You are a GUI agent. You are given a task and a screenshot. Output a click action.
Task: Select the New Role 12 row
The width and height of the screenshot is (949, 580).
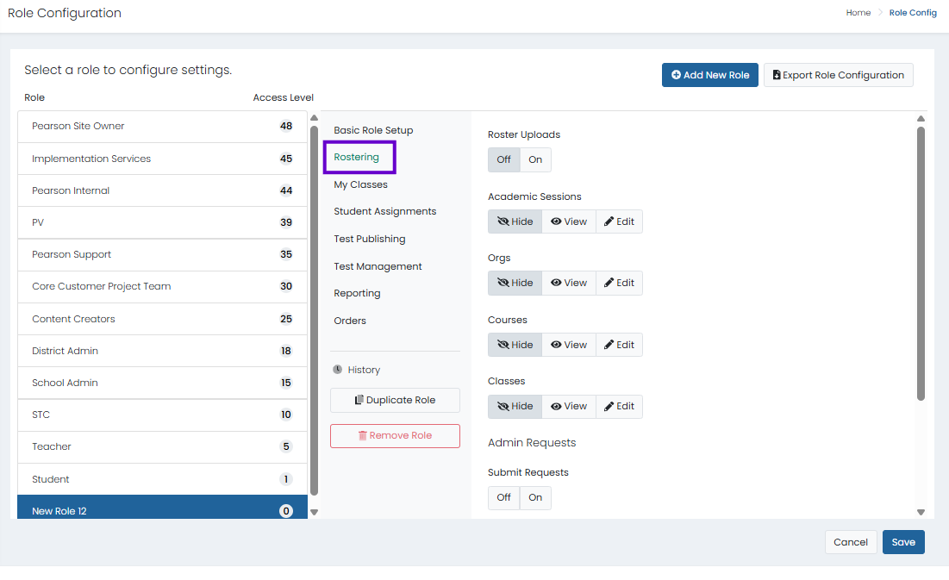click(162, 508)
